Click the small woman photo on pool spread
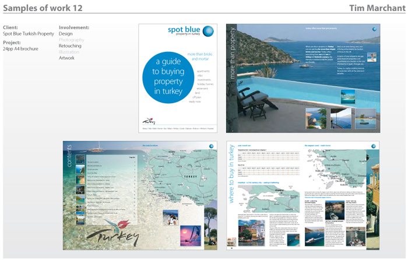408x260 pixels. [x=372, y=57]
